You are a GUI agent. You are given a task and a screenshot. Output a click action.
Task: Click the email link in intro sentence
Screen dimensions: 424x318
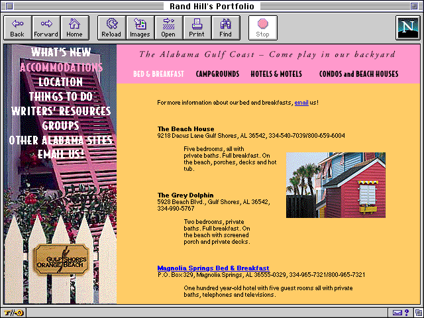301,103
